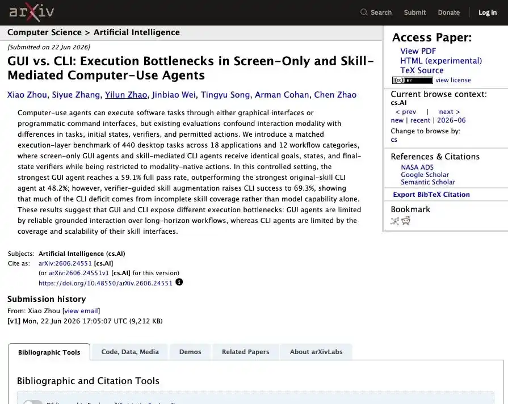Screen dimensions: 508x404
Task: Browse new cs.AI submissions
Action: pyautogui.click(x=397, y=120)
